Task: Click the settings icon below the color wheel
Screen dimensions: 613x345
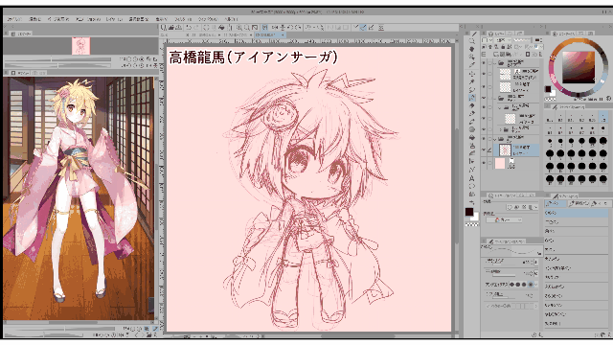Action: 609,99
